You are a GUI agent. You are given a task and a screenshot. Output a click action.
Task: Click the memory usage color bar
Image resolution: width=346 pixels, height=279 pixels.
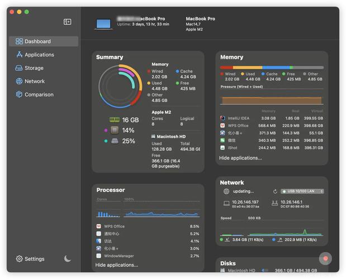[272, 68]
